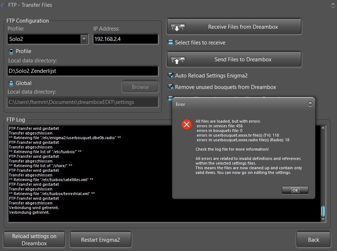Click the upload arrow icon on Send Files
Image resolution: width=337 pixels, height=251 pixels.
pyautogui.click(x=178, y=60)
